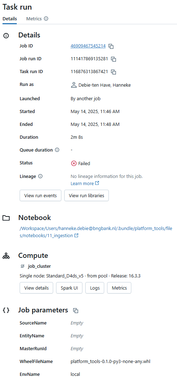Viewport: 177px width, 383px height.
Task: Copy the Job run ID value
Action: click(113, 59)
